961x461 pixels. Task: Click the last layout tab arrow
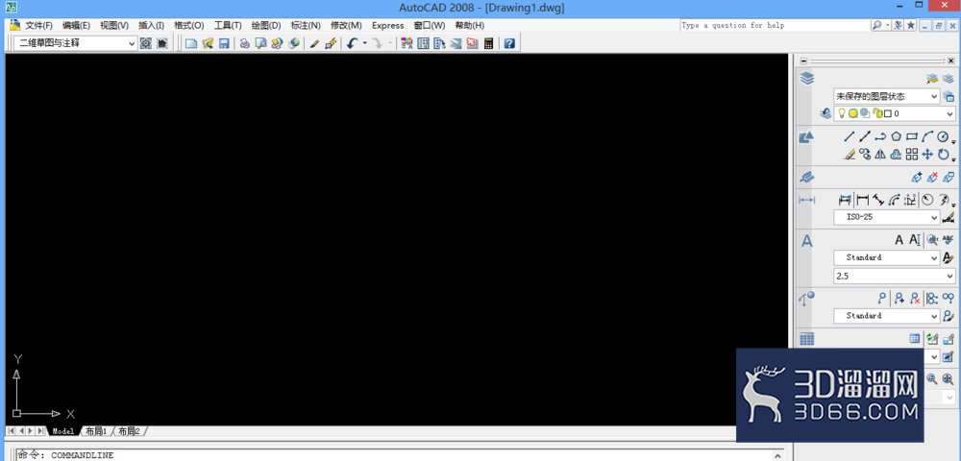(x=40, y=431)
